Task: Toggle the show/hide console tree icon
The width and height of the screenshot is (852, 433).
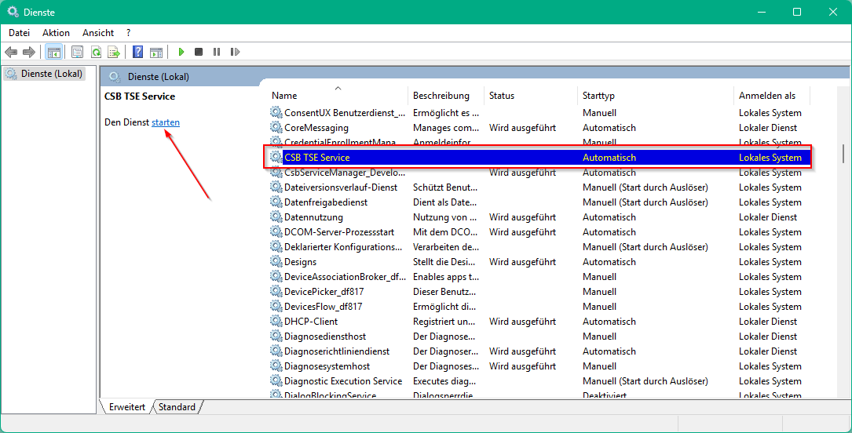Action: pos(54,52)
